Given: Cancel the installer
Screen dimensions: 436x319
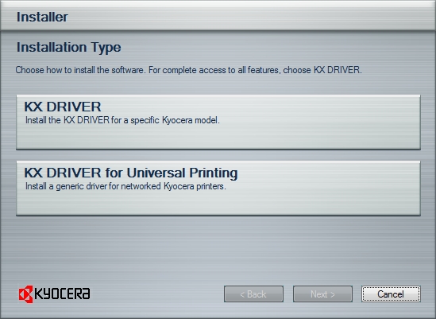Looking at the screenshot, I should tap(391, 294).
